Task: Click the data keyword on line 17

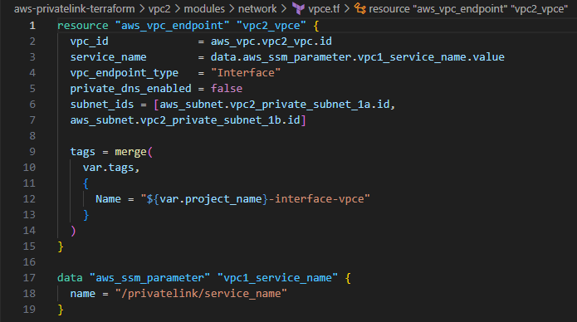Action: point(70,277)
